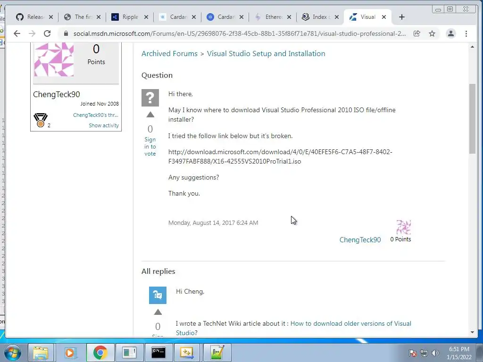The height and width of the screenshot is (362, 483).
Task: Open the Command Prompt taskbar window
Action: click(x=158, y=353)
